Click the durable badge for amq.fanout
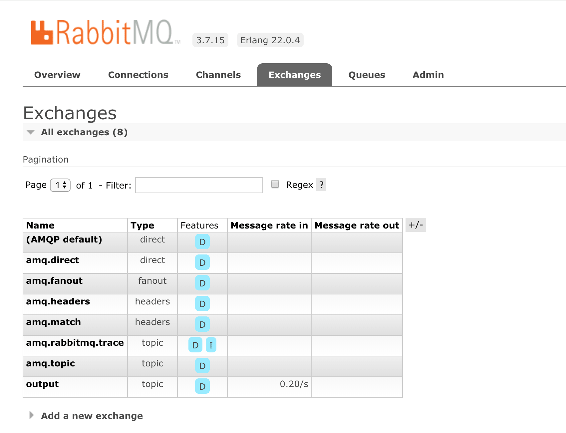 202,283
